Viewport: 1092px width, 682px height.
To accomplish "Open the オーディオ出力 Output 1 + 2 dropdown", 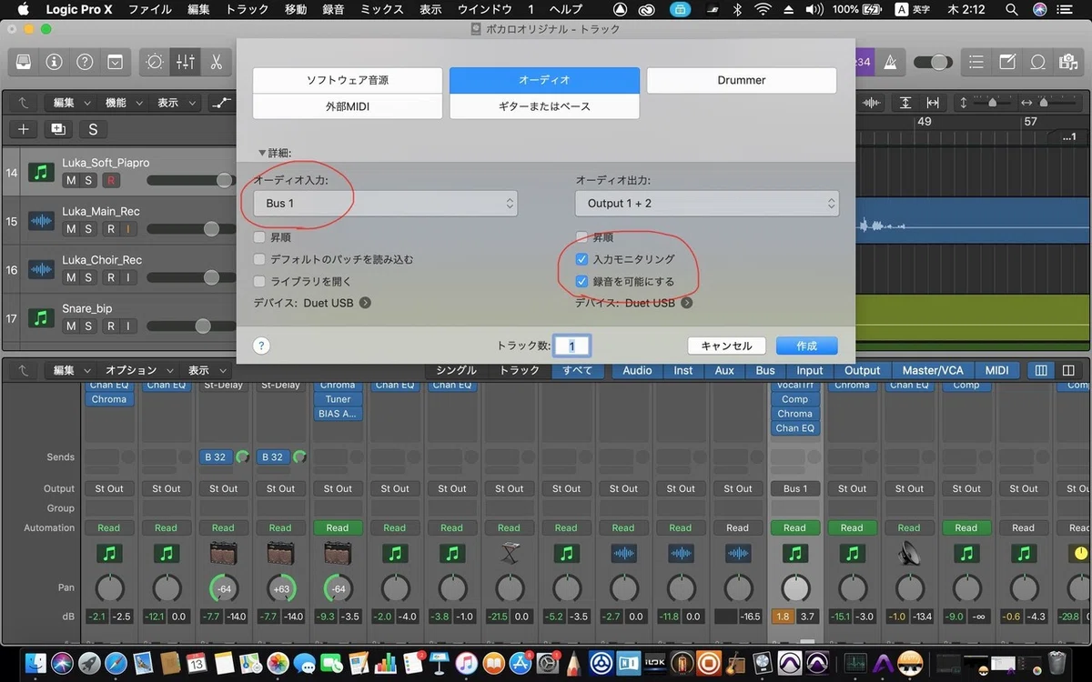I will (x=707, y=204).
